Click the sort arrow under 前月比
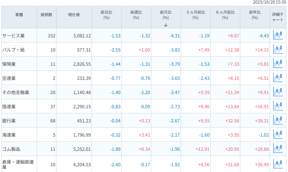 click(x=166, y=25)
